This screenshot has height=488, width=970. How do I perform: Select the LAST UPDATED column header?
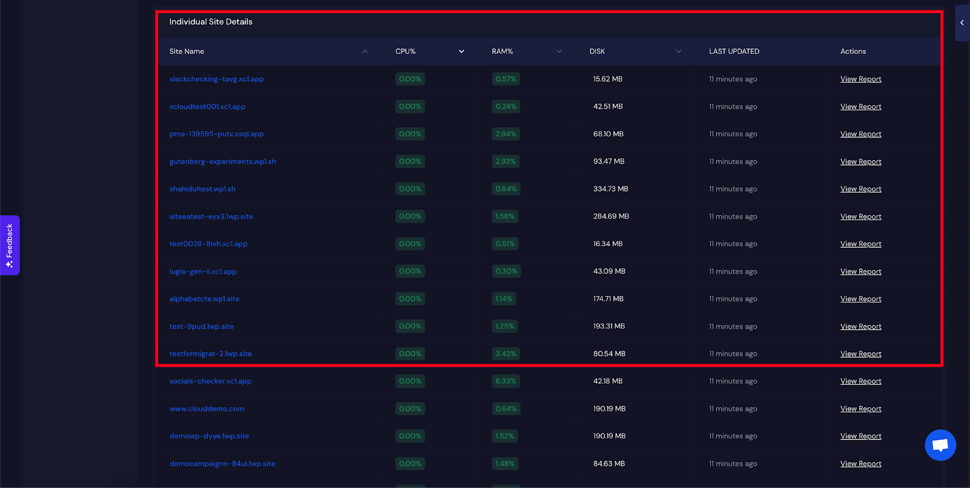click(734, 52)
